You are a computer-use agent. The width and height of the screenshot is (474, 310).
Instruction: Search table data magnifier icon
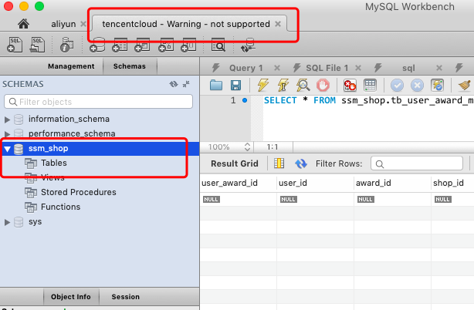[218, 45]
